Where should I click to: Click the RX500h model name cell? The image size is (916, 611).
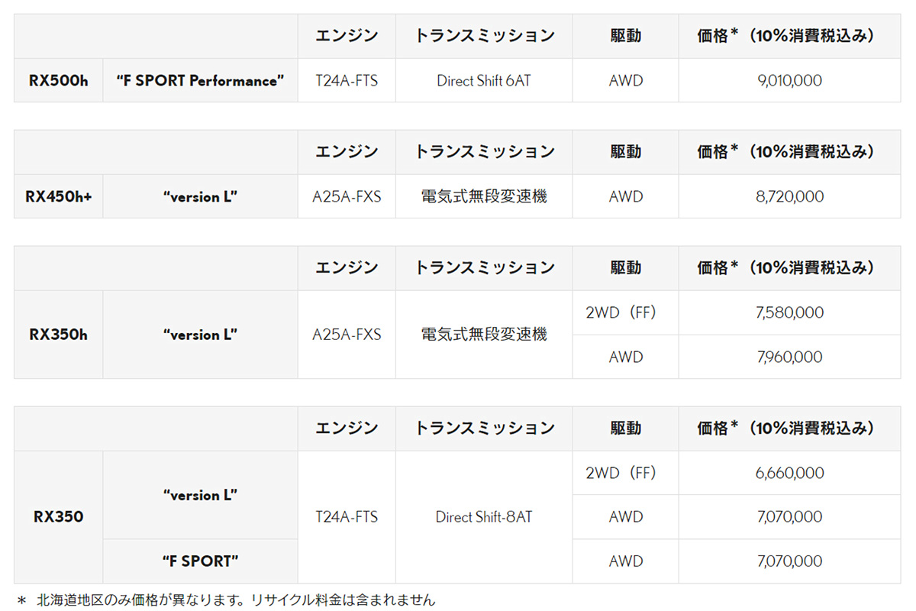coord(58,81)
